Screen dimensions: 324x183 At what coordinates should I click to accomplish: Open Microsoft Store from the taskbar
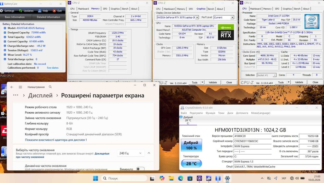click(190, 178)
